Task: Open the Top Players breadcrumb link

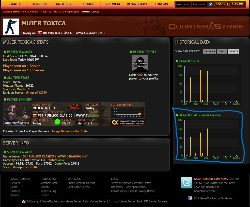Action: pyautogui.click(x=73, y=12)
